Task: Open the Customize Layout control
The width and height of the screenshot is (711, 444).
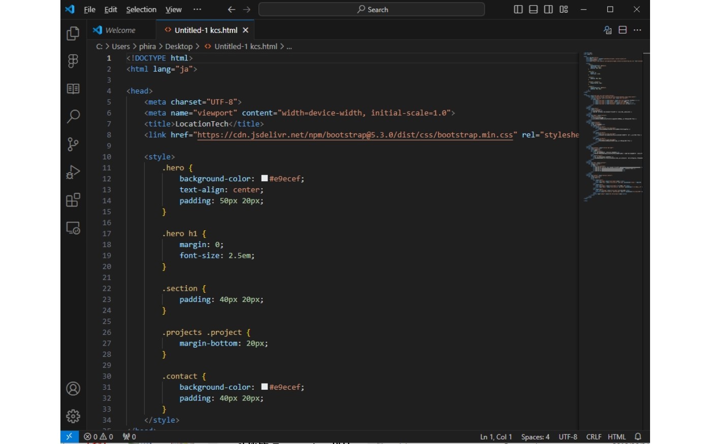Action: click(x=564, y=9)
